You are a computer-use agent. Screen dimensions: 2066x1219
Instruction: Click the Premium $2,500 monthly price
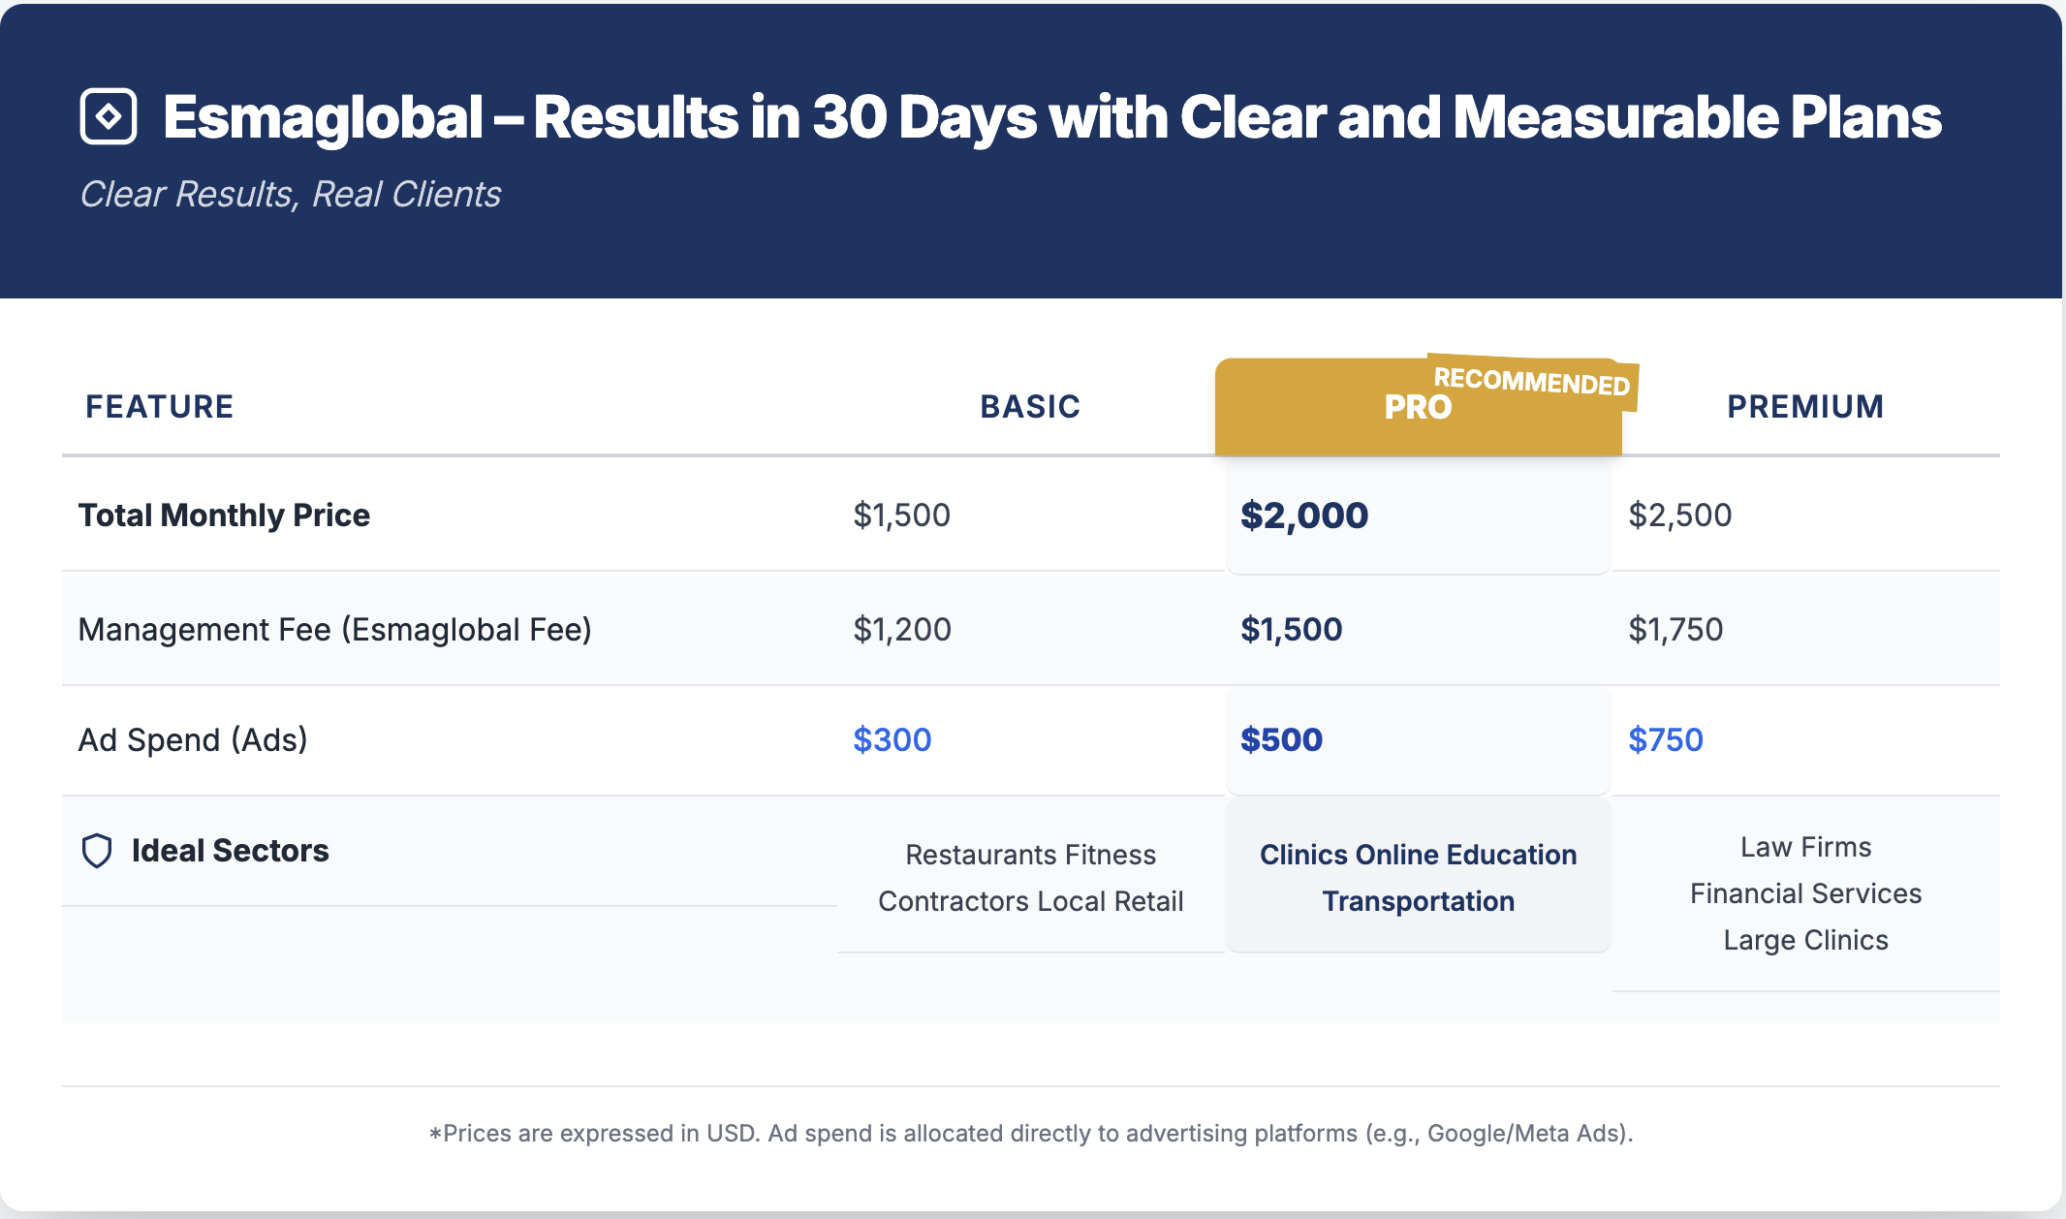pos(1679,516)
